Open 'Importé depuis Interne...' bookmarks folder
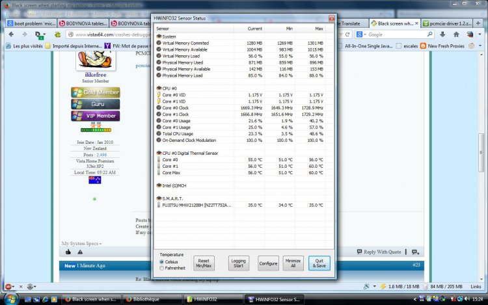The image size is (488, 305). click(74, 46)
